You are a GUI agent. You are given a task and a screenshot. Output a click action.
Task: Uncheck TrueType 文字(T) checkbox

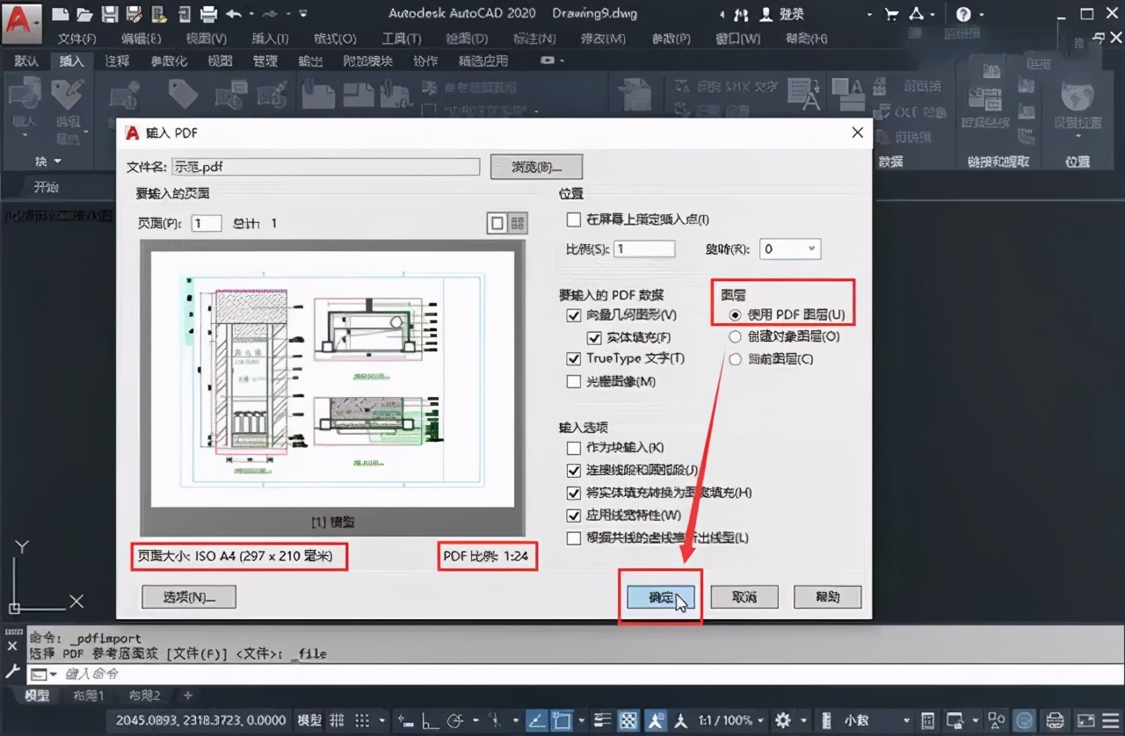coord(574,358)
